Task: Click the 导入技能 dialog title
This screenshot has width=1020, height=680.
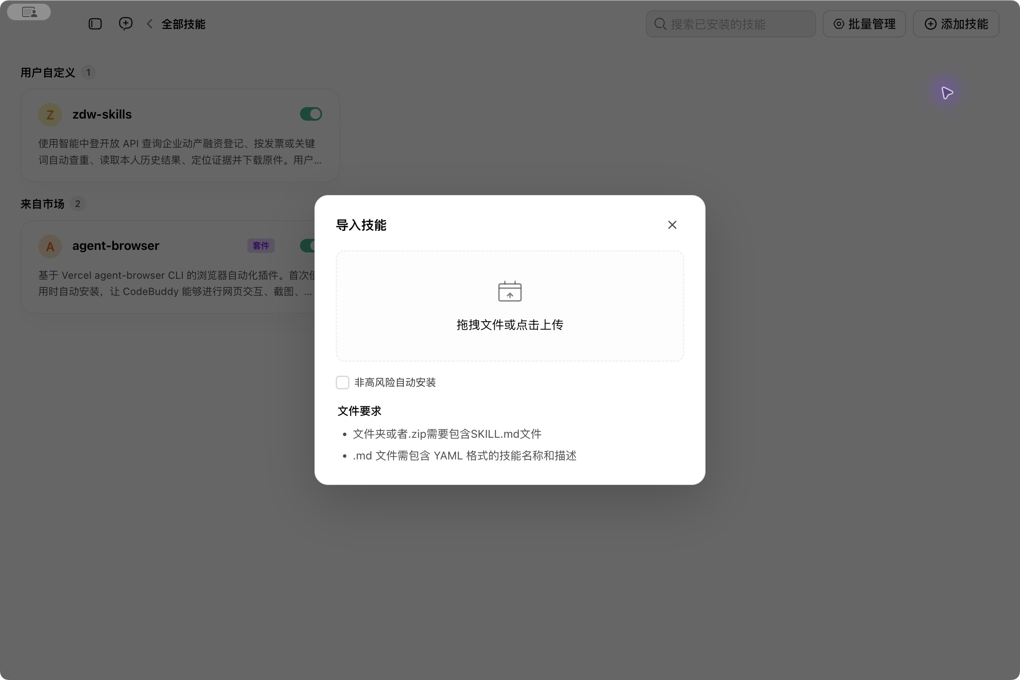Action: pos(361,225)
